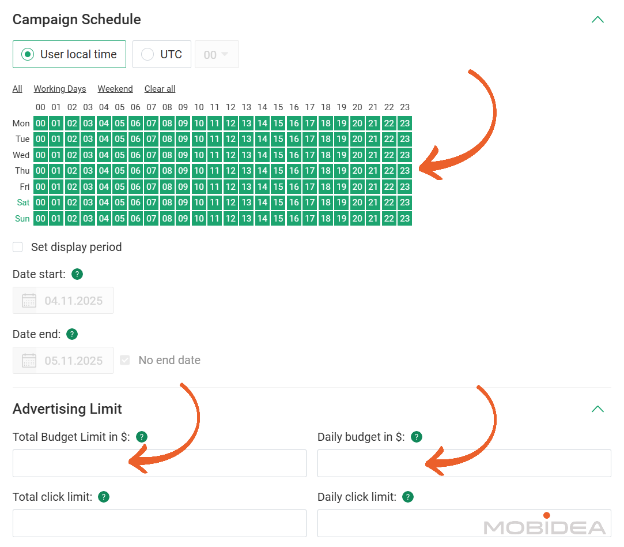Click the Mon row label
The width and height of the screenshot is (624, 547).
21,123
